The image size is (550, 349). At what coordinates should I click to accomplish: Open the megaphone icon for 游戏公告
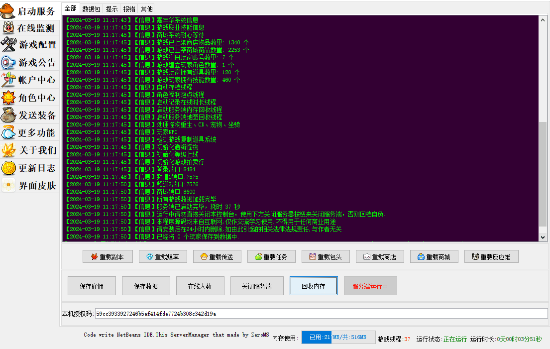pos(8,62)
